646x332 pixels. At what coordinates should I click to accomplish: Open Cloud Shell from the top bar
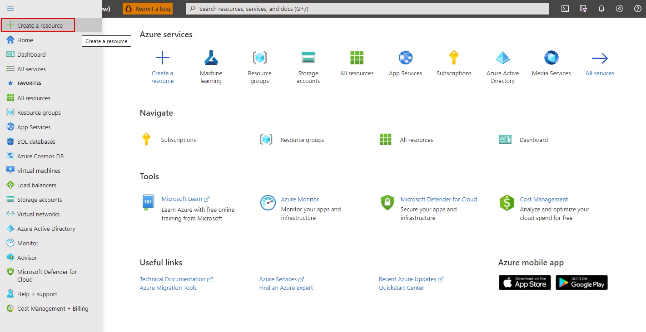(565, 9)
